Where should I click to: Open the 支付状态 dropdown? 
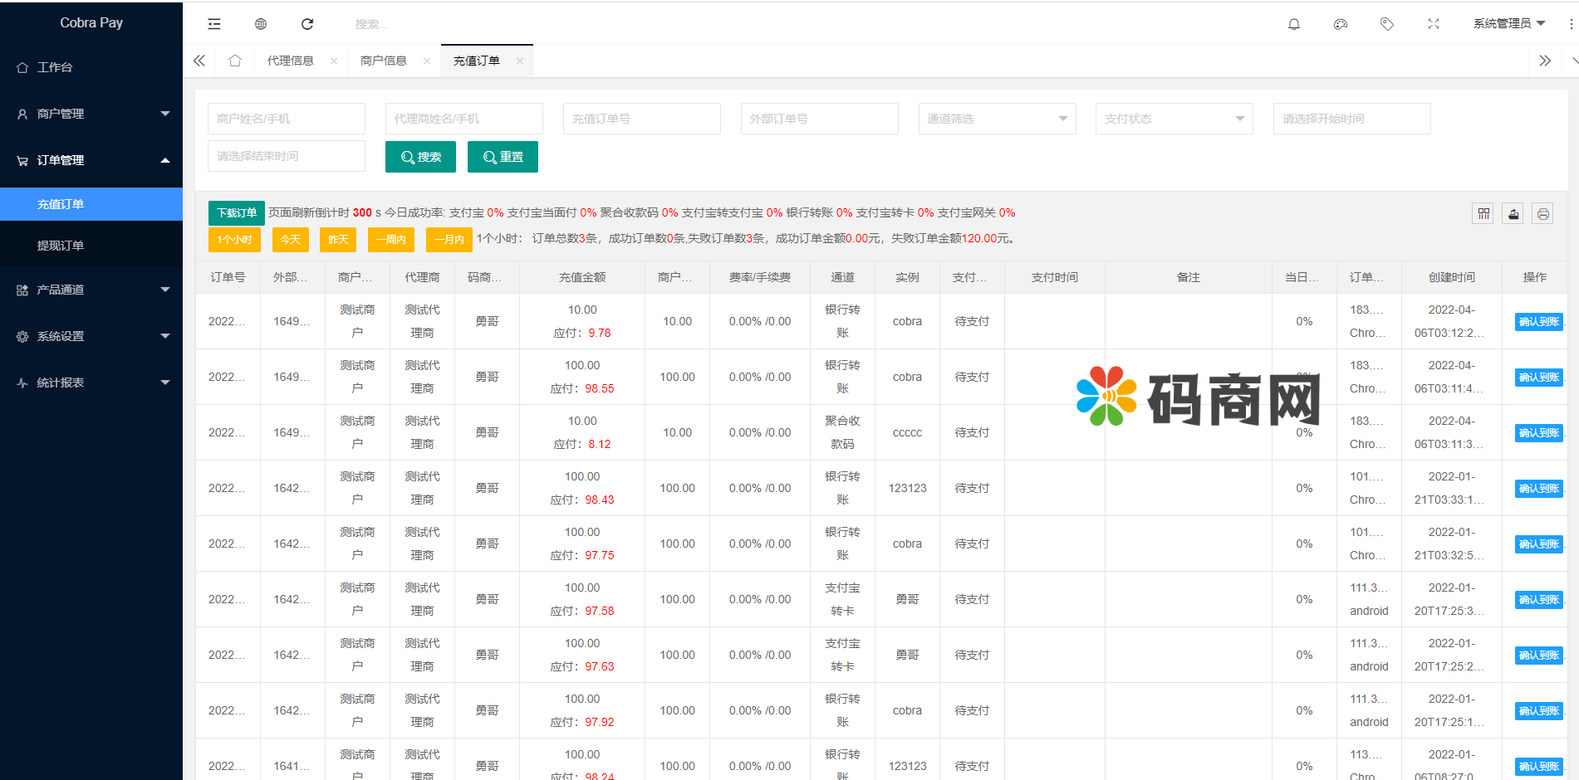pos(1174,119)
